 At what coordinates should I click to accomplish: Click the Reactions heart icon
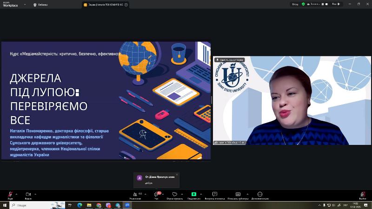pos(174,194)
